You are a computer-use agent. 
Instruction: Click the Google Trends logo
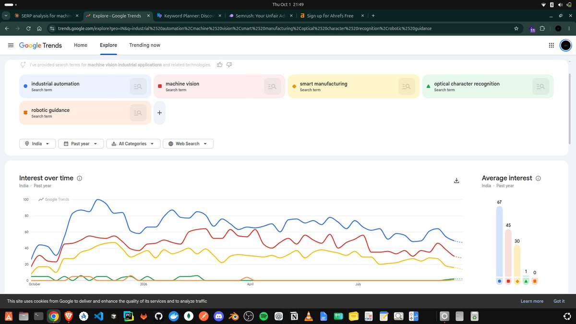(40, 45)
